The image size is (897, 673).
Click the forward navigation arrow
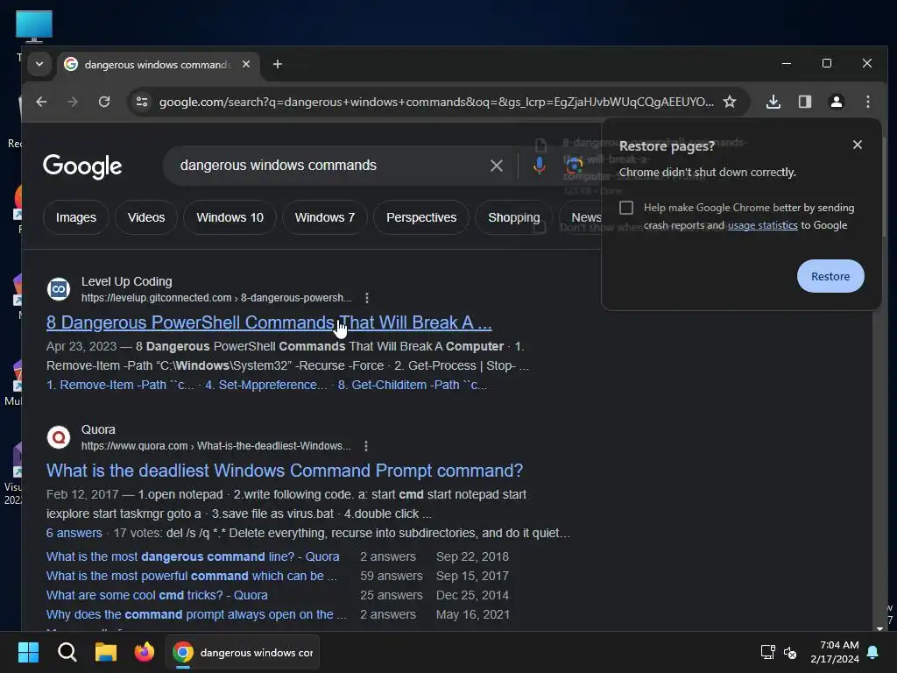tap(72, 102)
